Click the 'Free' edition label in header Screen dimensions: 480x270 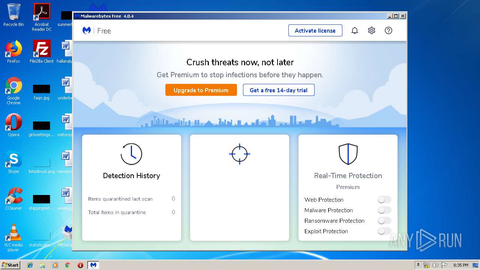pyautogui.click(x=104, y=31)
